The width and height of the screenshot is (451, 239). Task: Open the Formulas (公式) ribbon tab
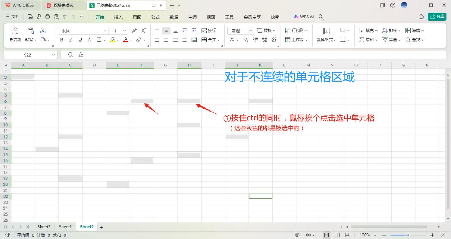[x=155, y=17]
